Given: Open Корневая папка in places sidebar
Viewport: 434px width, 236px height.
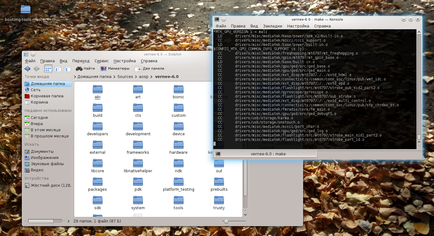Looking at the screenshot, I should point(47,96).
